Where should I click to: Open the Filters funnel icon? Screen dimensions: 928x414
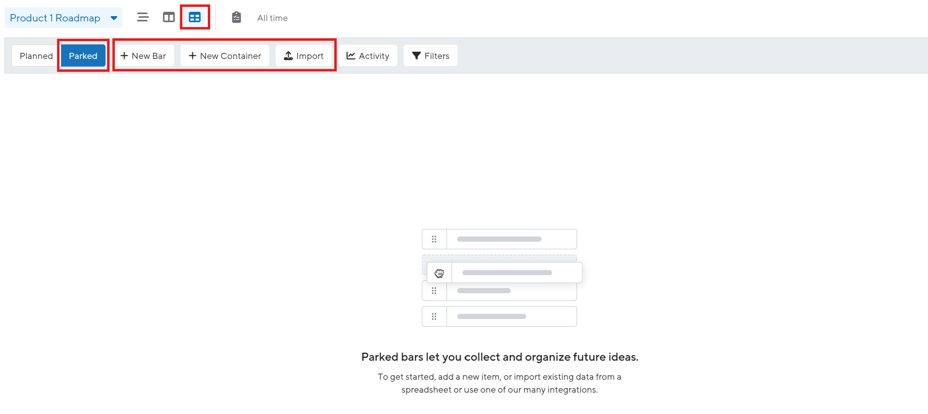(417, 56)
